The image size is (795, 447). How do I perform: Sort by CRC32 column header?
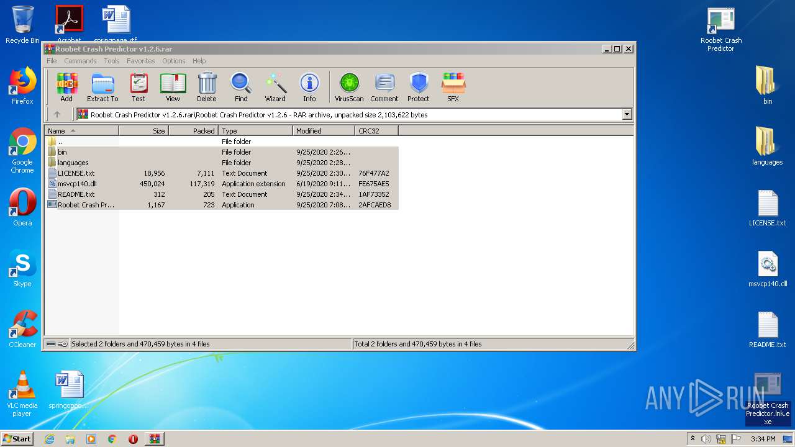pos(376,131)
